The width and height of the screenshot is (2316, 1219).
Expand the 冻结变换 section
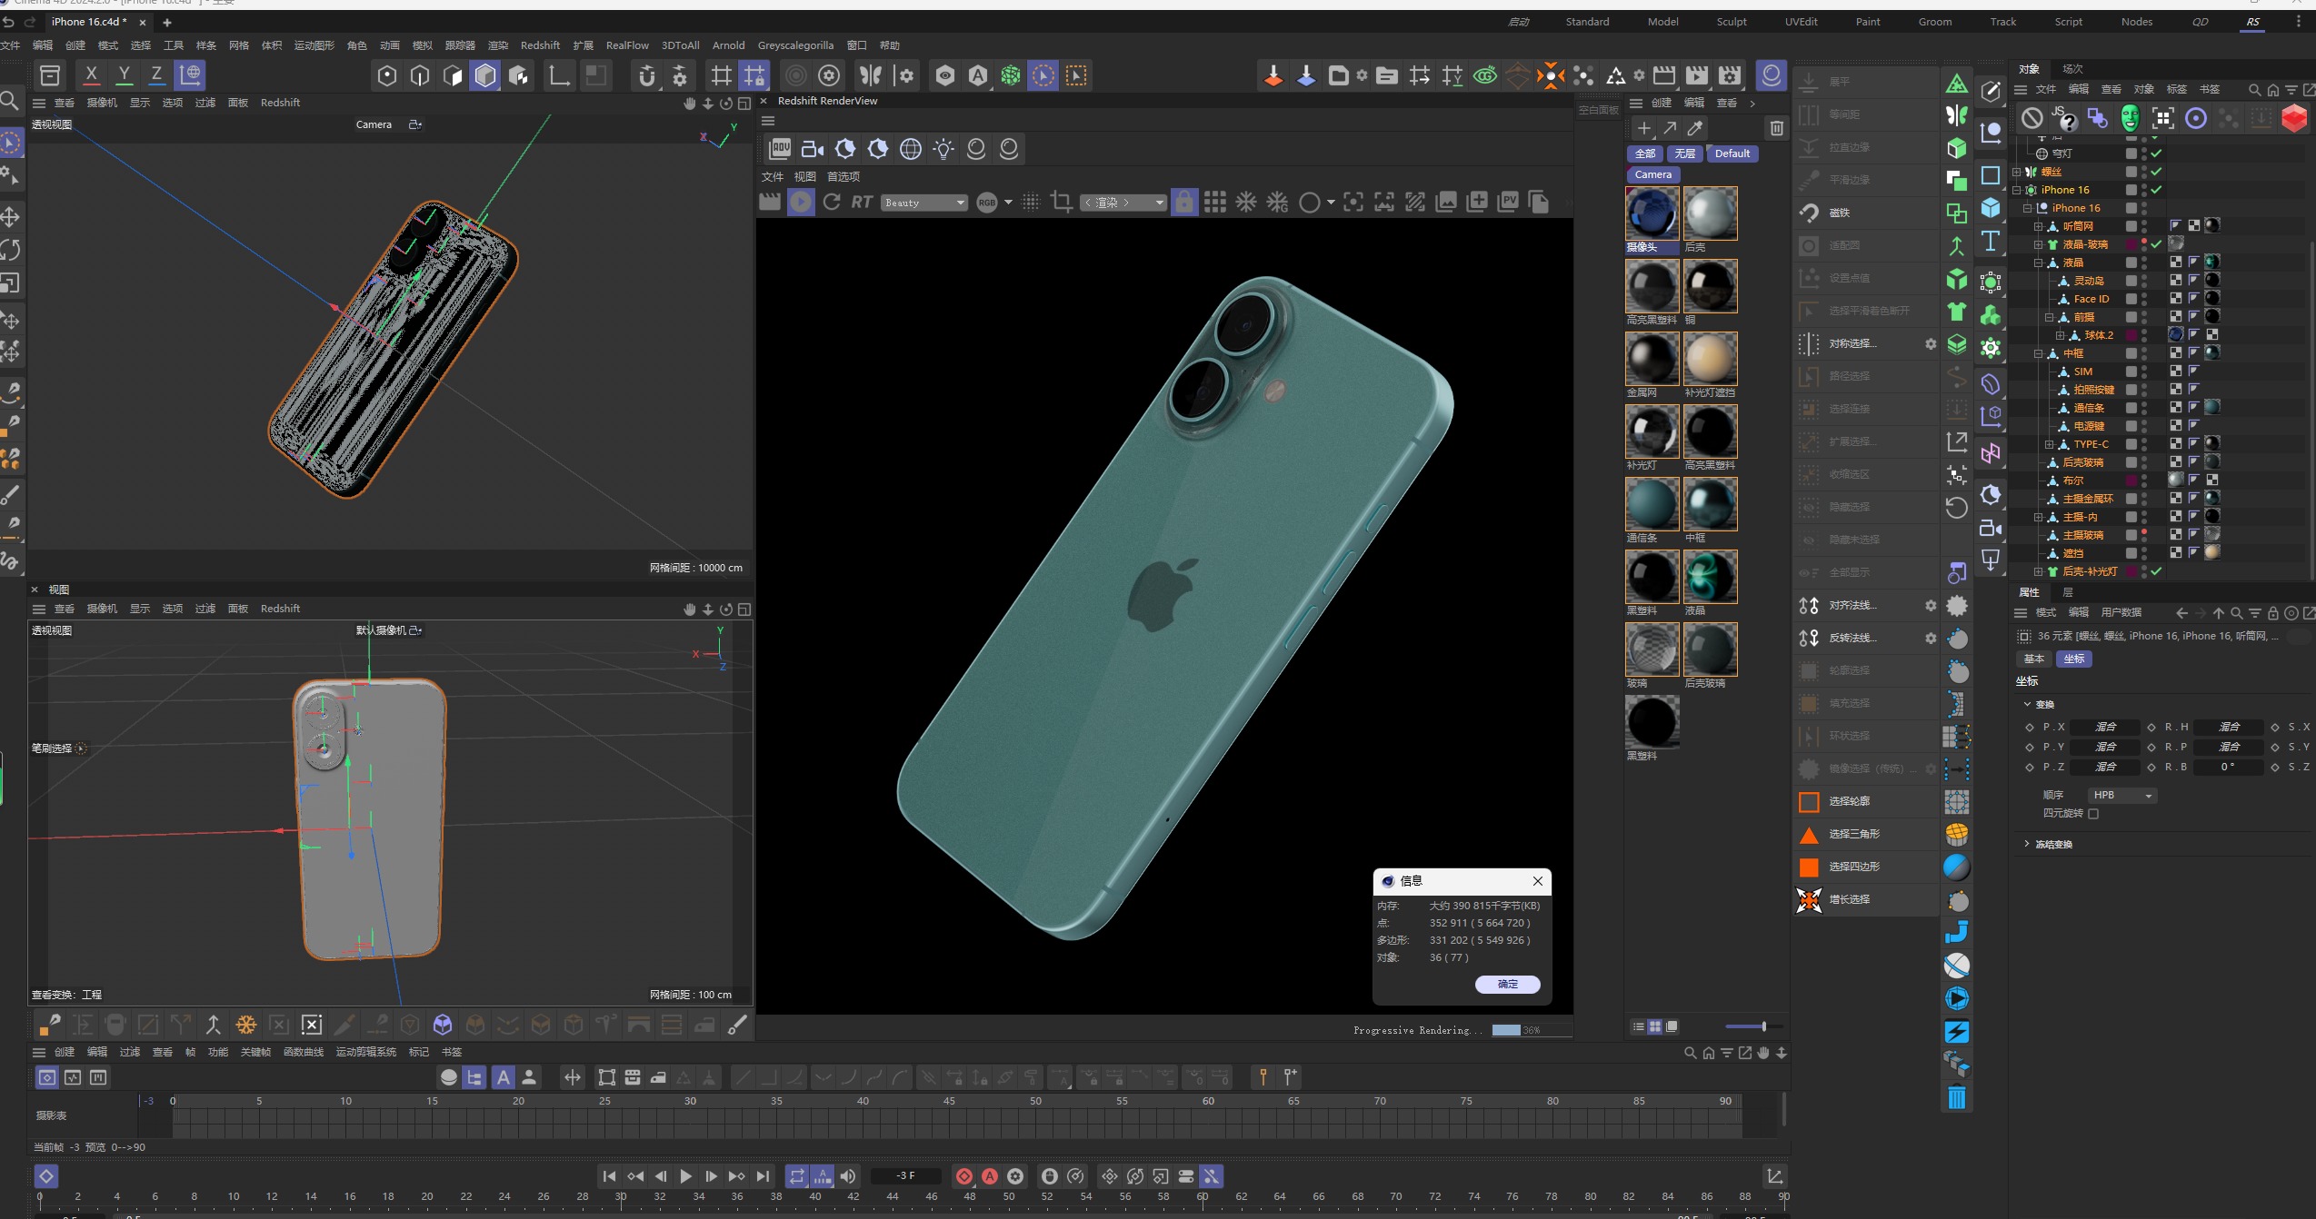(x=2027, y=844)
